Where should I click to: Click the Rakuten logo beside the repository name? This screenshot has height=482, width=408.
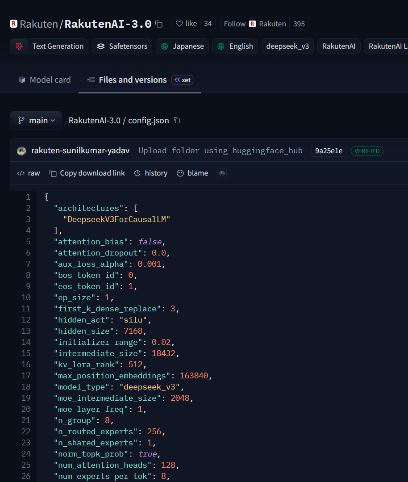(13, 24)
